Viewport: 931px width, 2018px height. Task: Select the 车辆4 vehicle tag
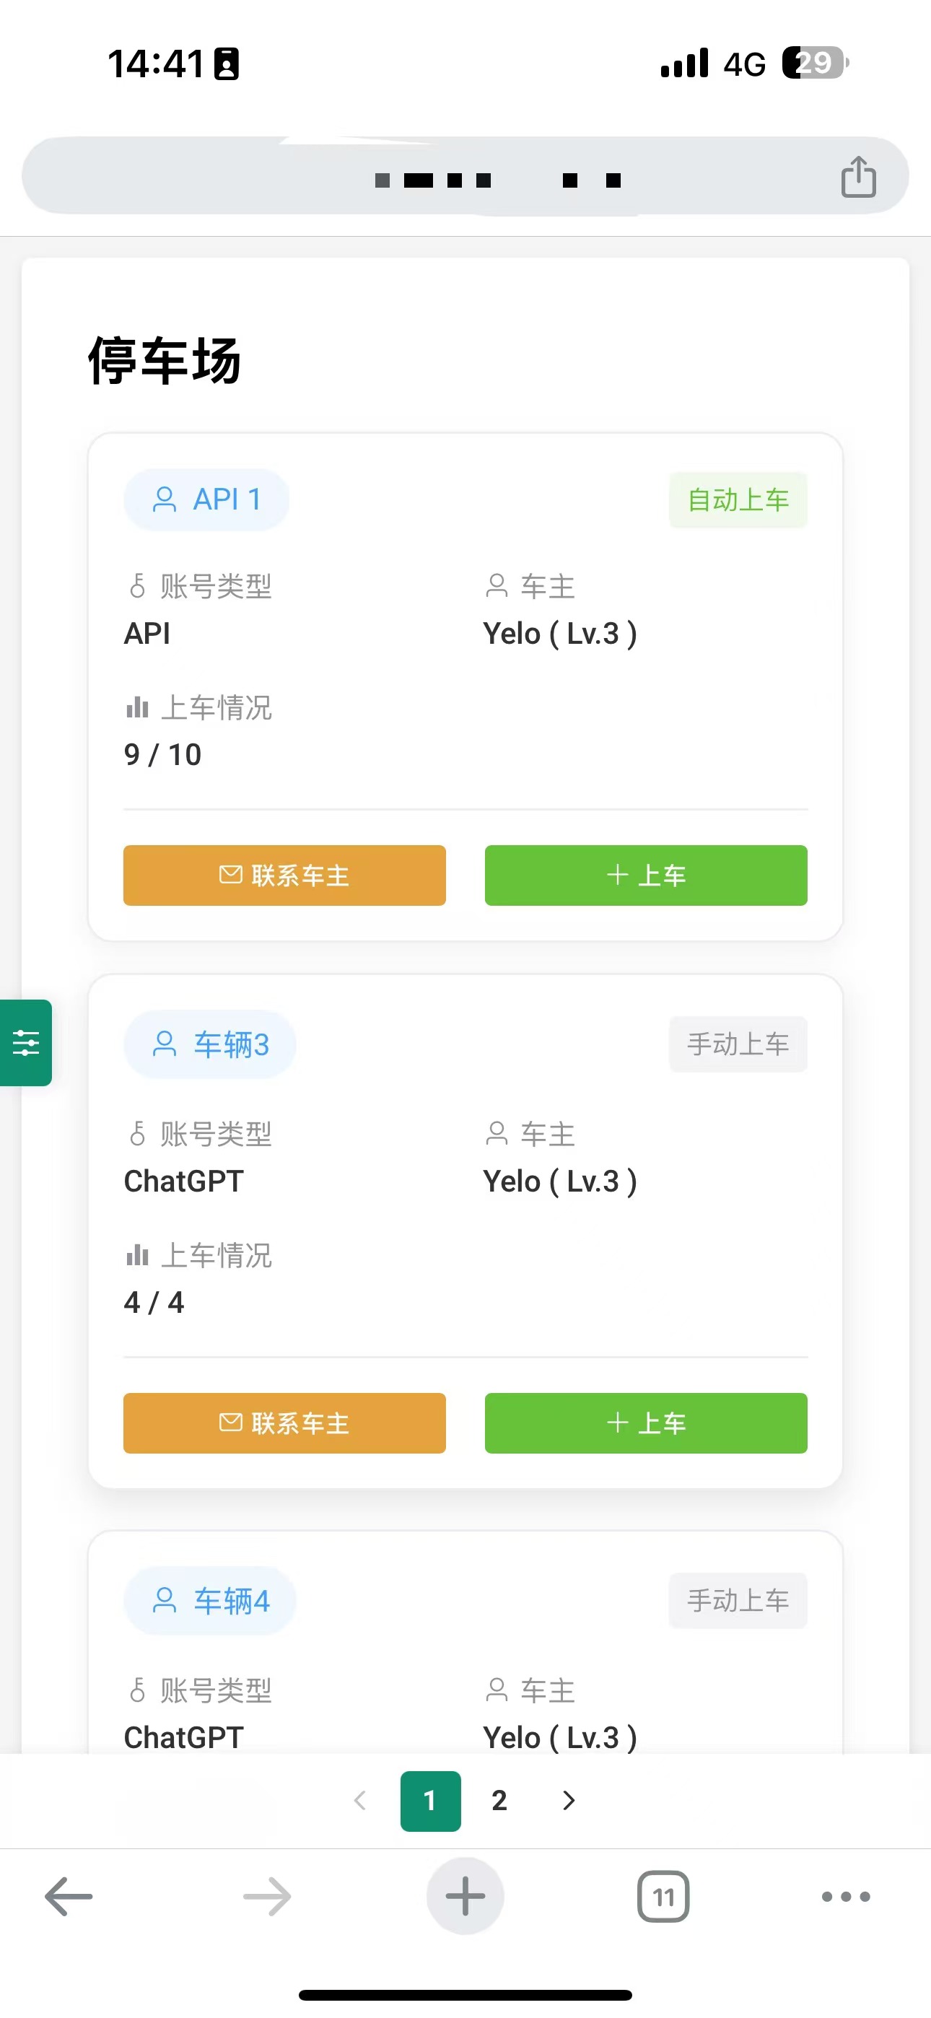click(209, 1600)
